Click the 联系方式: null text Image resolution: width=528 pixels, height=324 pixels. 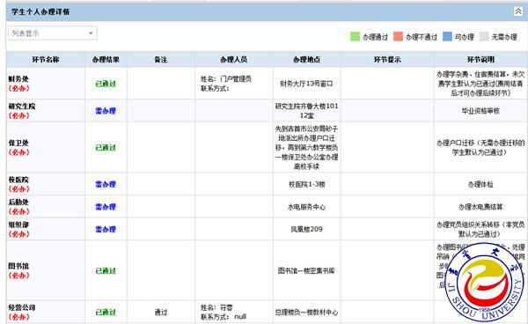point(224,317)
